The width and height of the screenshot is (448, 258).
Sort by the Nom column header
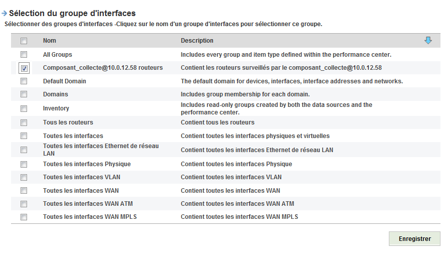(50, 41)
